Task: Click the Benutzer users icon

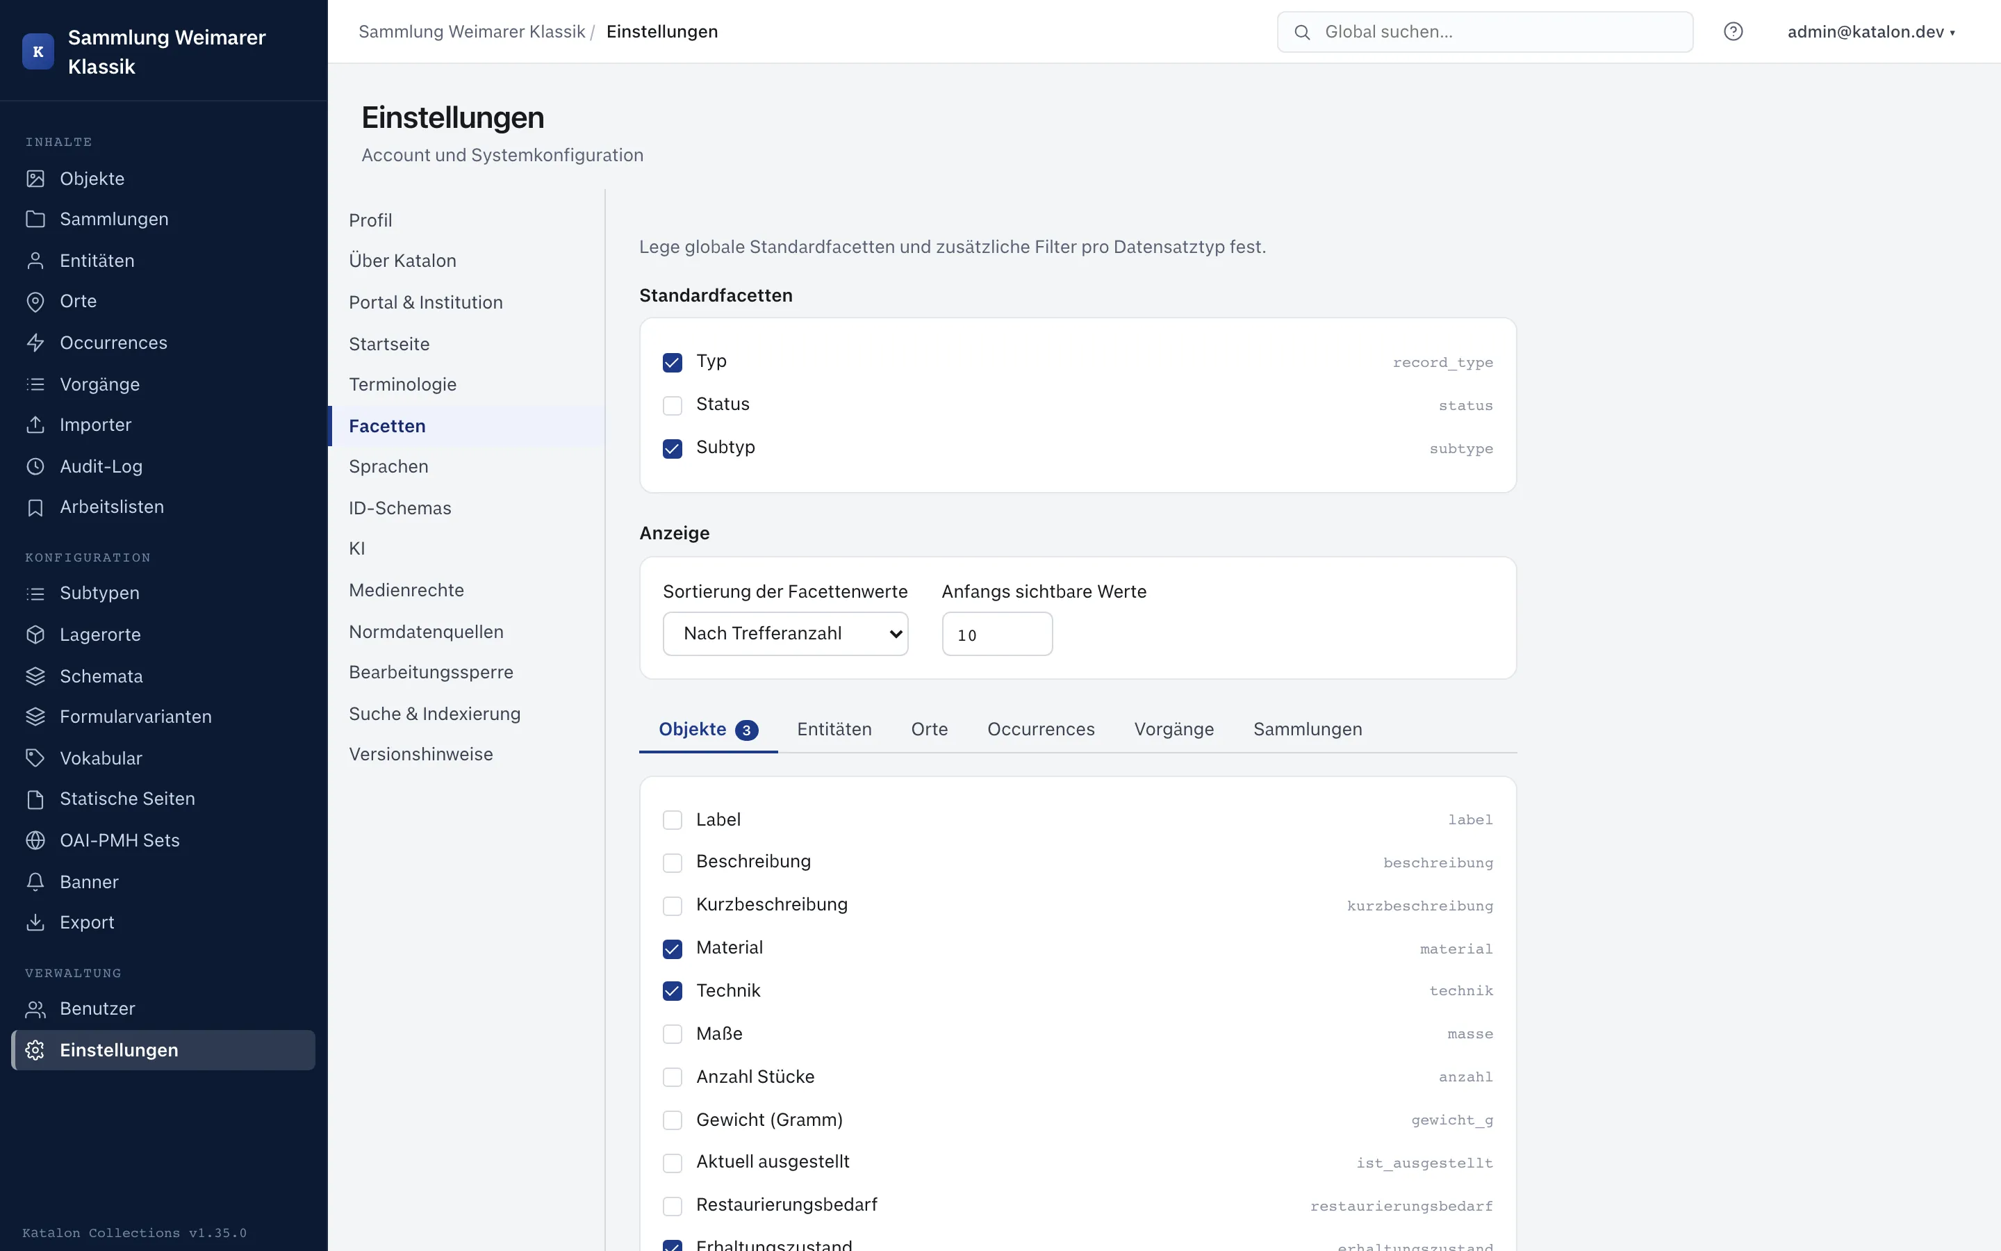Action: [35, 1008]
